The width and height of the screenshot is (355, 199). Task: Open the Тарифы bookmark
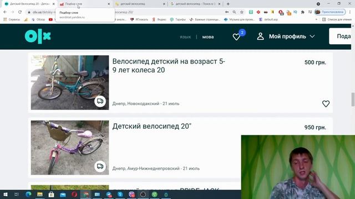(178, 20)
